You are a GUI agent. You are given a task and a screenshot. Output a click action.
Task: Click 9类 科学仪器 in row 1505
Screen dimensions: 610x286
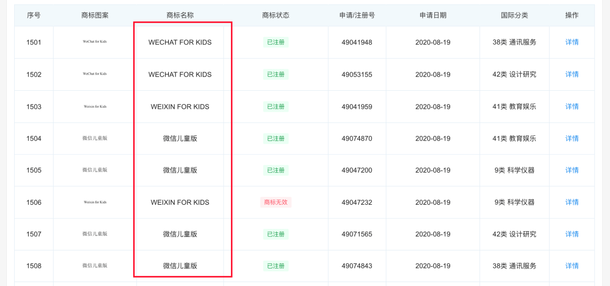point(515,170)
